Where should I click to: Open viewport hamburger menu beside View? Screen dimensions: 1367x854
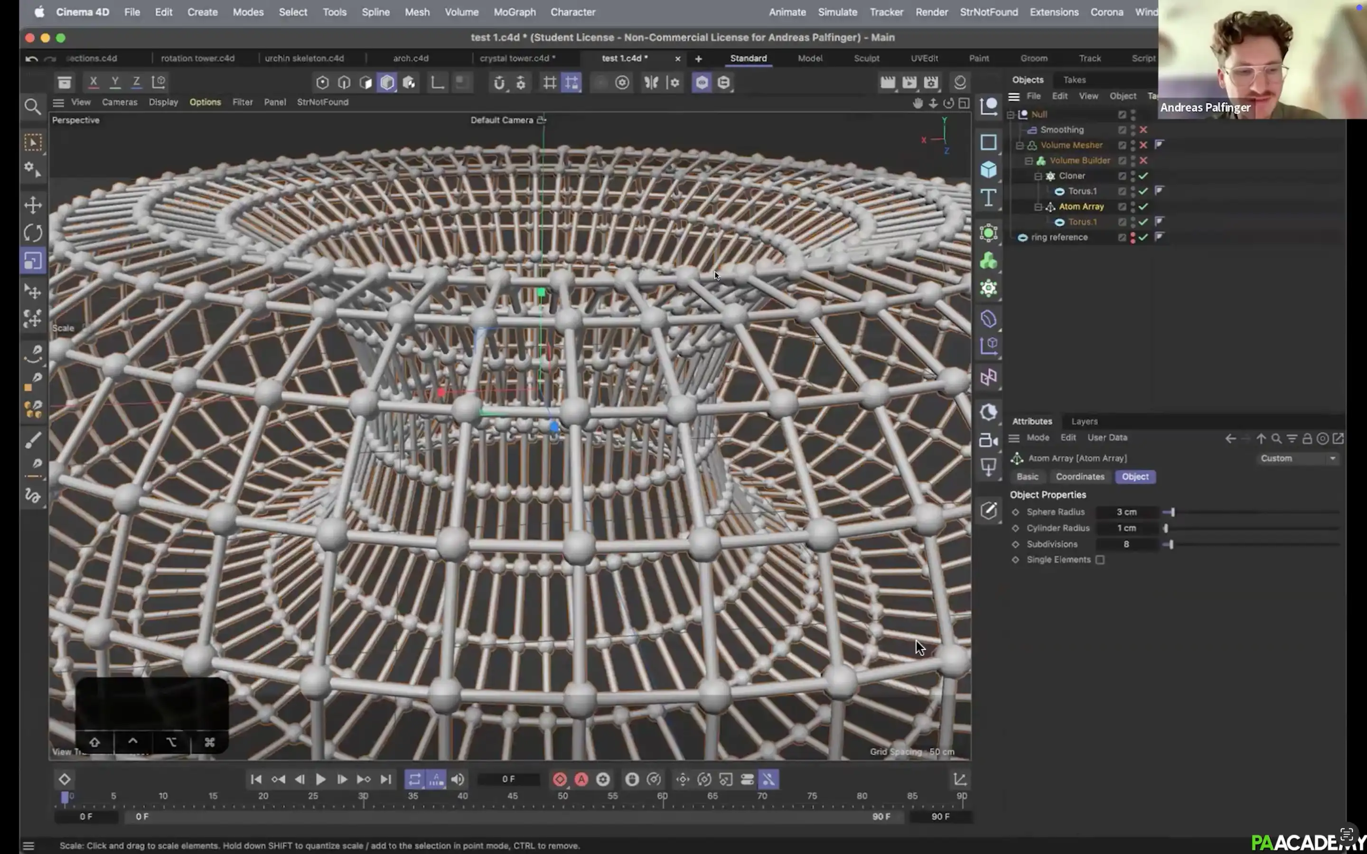click(58, 102)
